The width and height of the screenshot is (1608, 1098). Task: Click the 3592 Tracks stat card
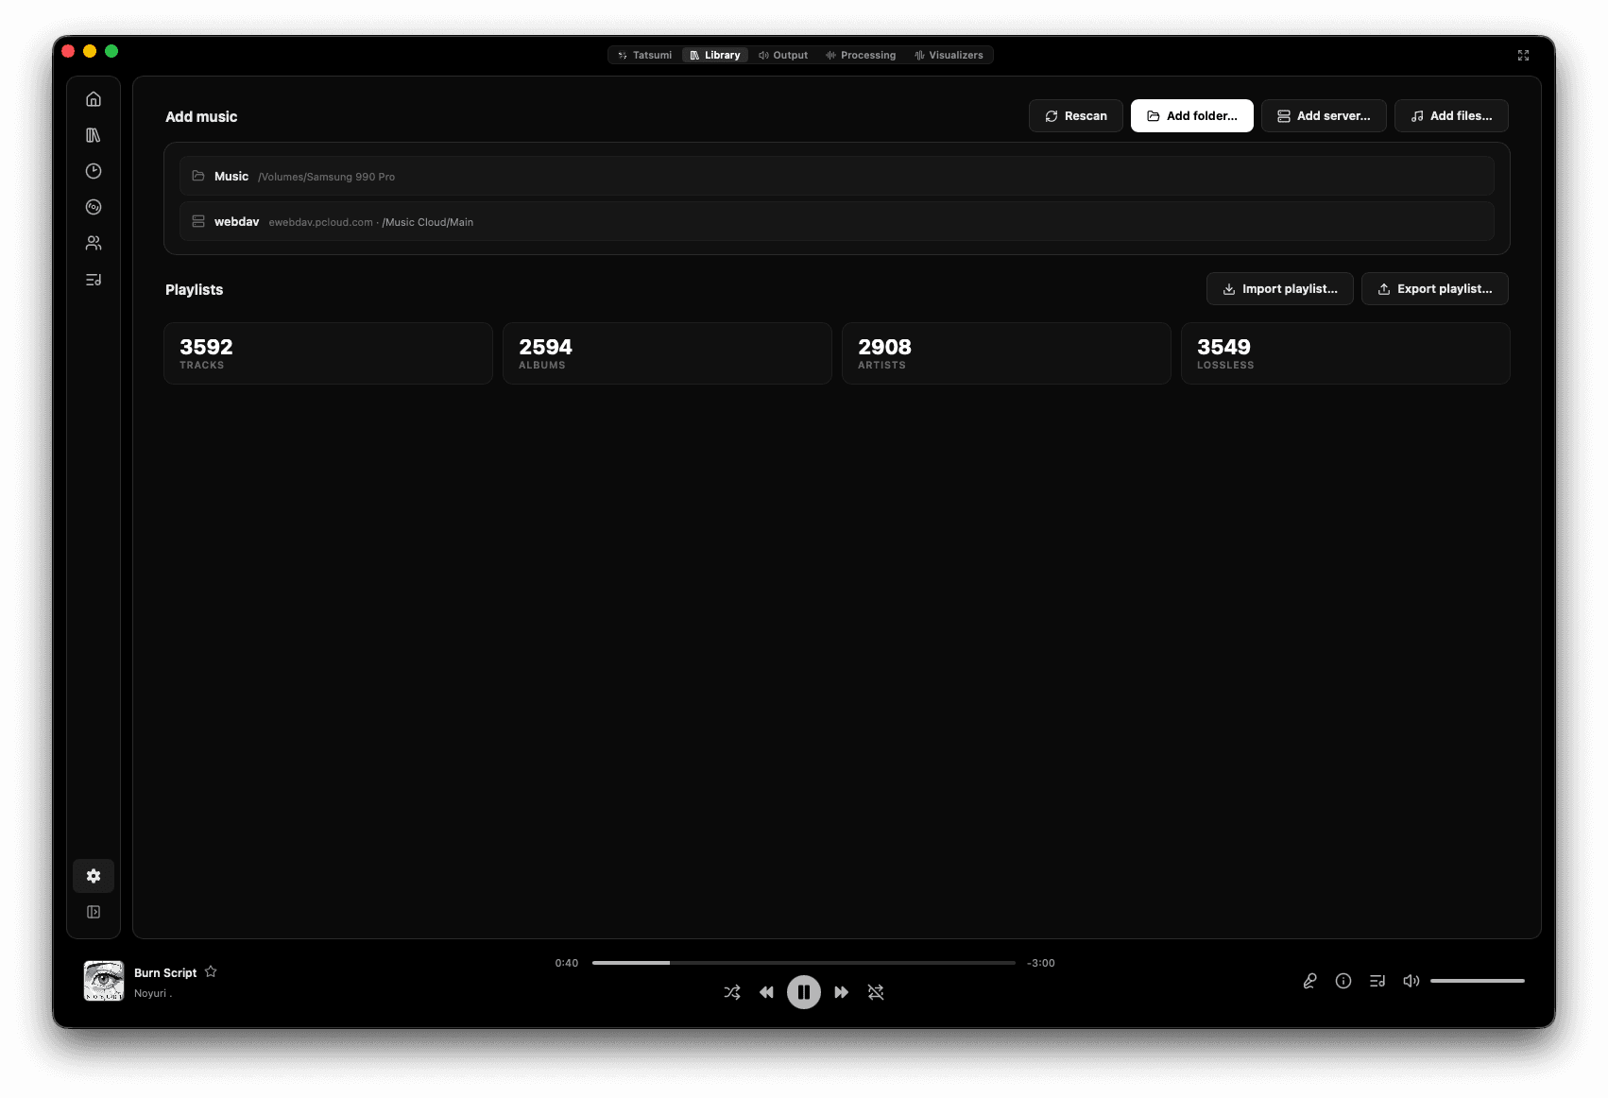(328, 353)
